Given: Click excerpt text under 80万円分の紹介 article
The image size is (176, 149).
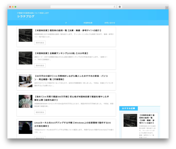Looking at the screenshot, I should pyautogui.click(x=74, y=84).
